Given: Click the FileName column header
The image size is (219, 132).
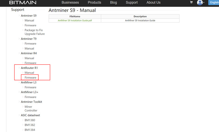Looking at the screenshot, I should click(x=75, y=16).
